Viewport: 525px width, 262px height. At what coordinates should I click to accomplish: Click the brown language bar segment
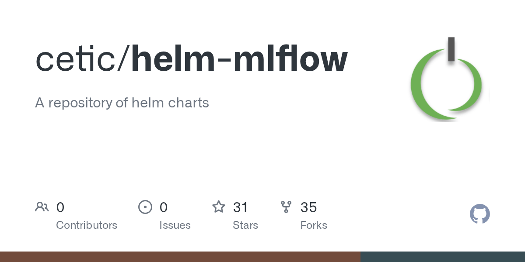pyautogui.click(x=180, y=257)
